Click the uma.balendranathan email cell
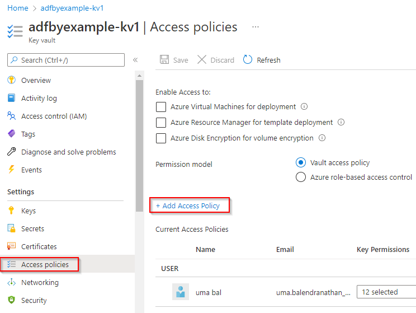This screenshot has width=416, height=313. tap(313, 292)
